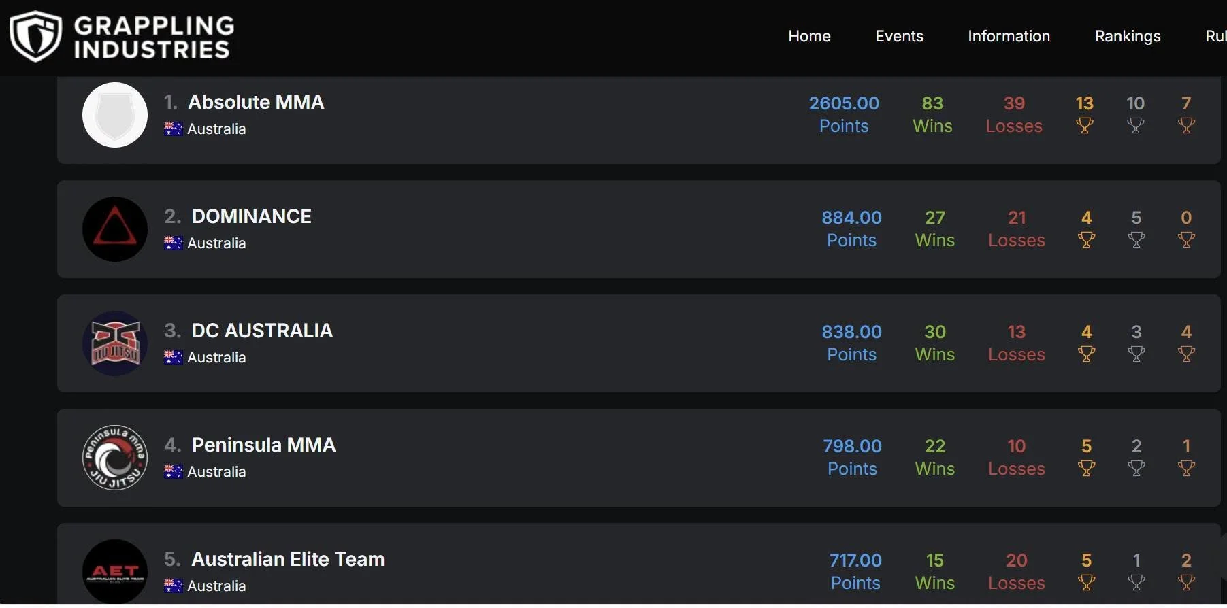The width and height of the screenshot is (1227, 608).
Task: Click Absolute MMA bronze trophy icon
Action: 1186,126
